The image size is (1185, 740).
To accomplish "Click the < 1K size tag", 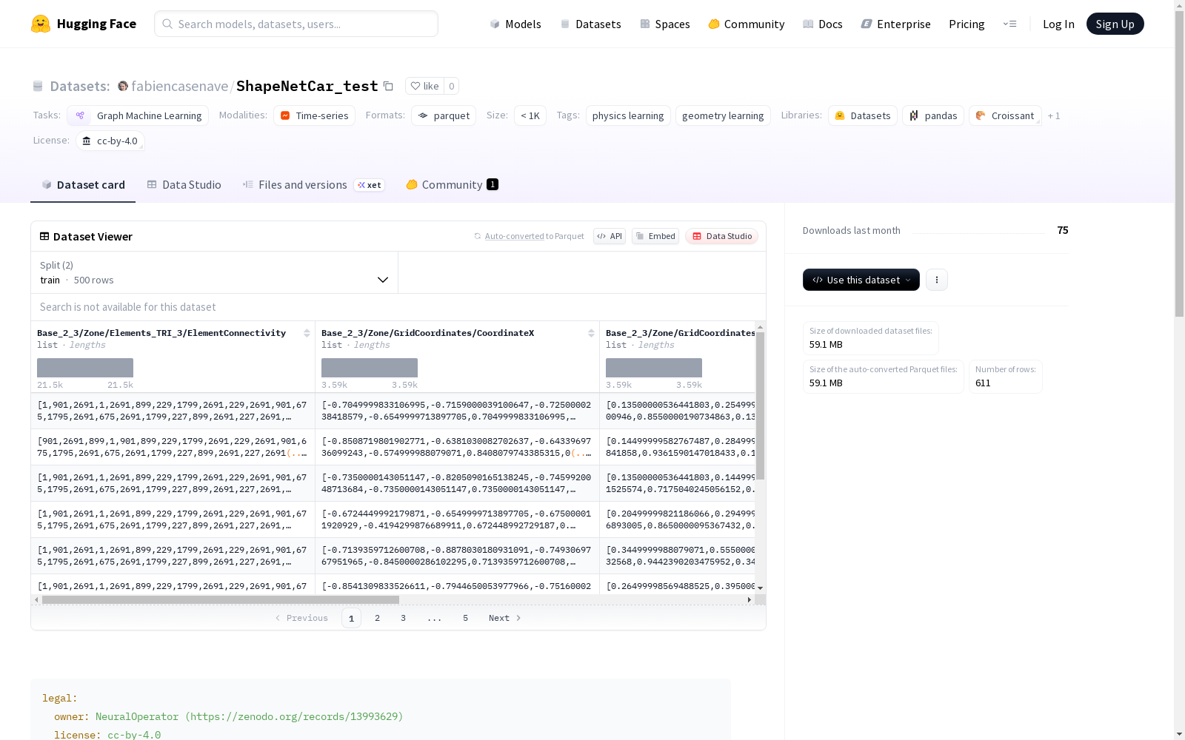I will [x=530, y=115].
